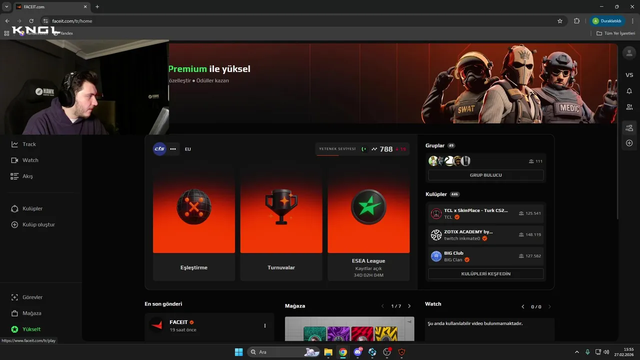Click next arrow in the Watch section

coord(549,306)
